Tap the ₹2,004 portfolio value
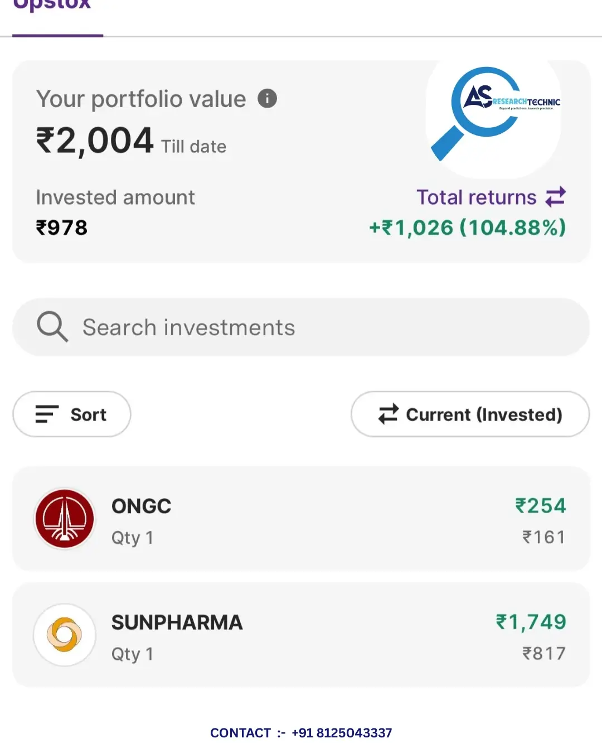The height and width of the screenshot is (753, 602). [x=95, y=140]
